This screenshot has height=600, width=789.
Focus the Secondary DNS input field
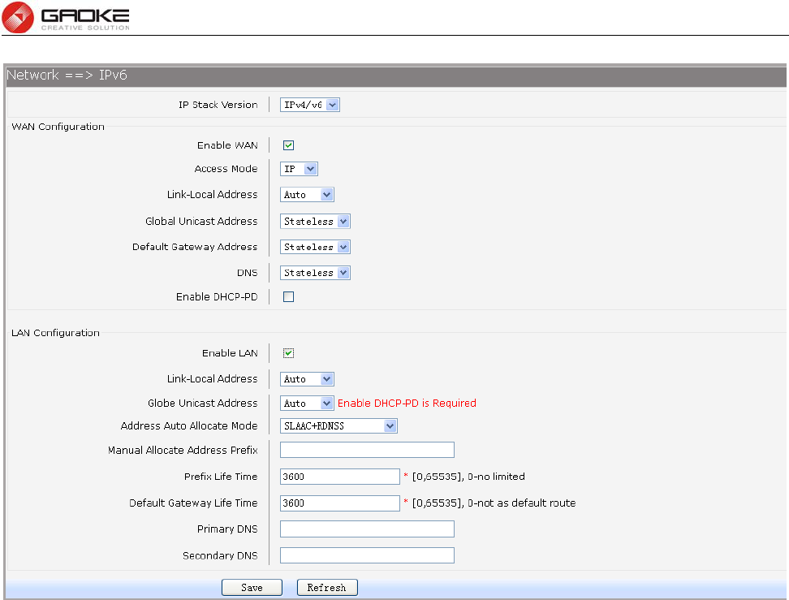[x=368, y=555]
